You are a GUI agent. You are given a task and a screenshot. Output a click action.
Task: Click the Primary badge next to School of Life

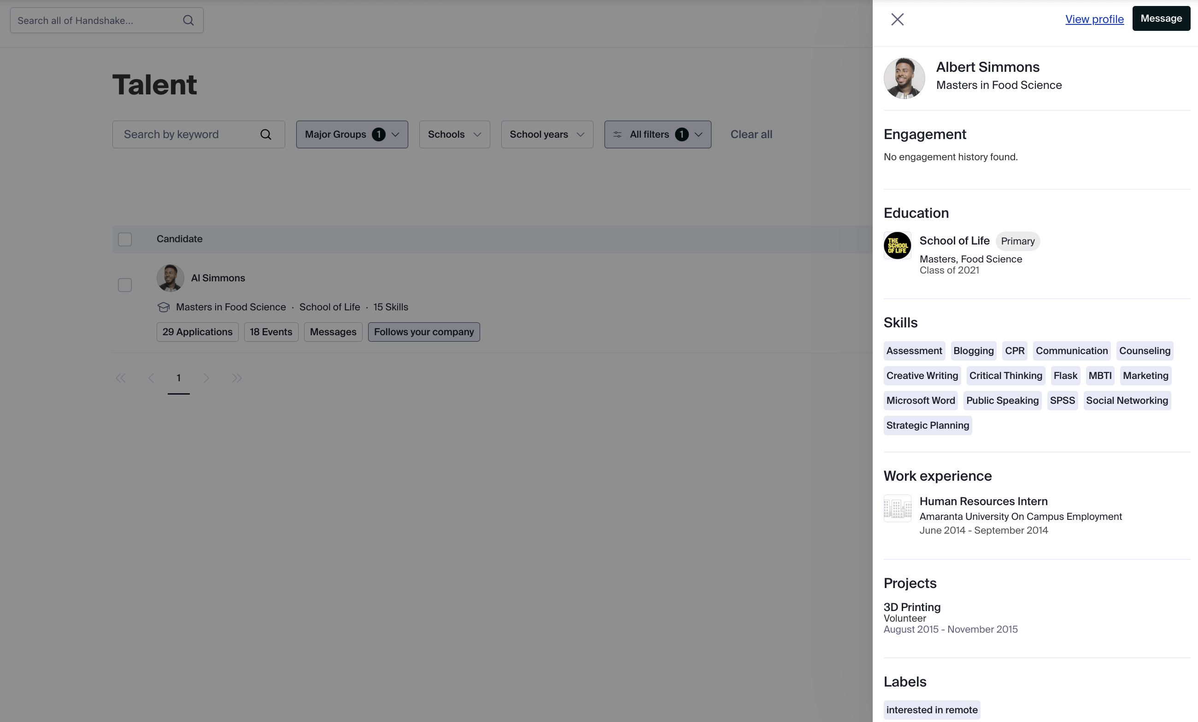click(1018, 241)
